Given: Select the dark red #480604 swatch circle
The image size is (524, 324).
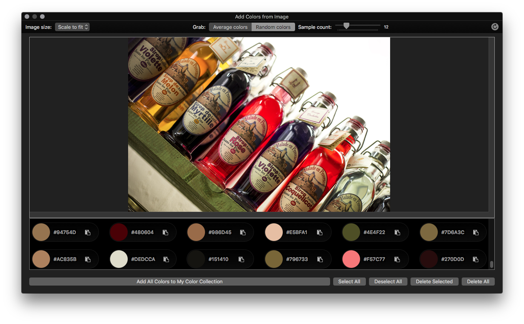Looking at the screenshot, I should click(x=118, y=232).
